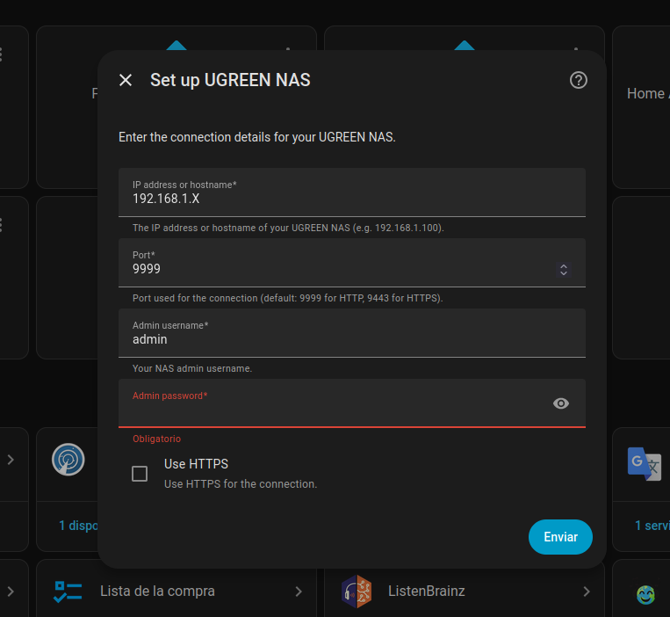Open the help icon in dialog header

click(578, 80)
